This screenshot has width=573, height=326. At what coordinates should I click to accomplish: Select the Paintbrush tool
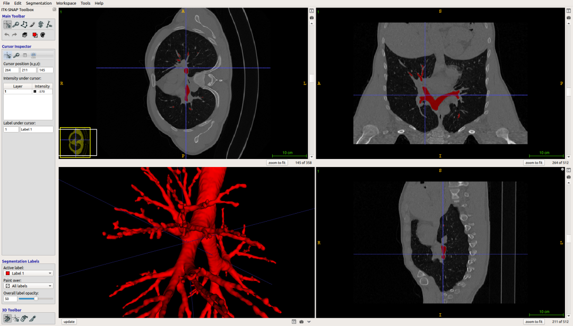(32, 24)
